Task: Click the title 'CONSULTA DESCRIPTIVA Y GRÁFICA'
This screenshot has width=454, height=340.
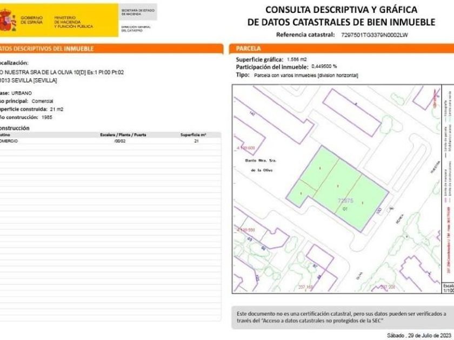Action: (342, 10)
